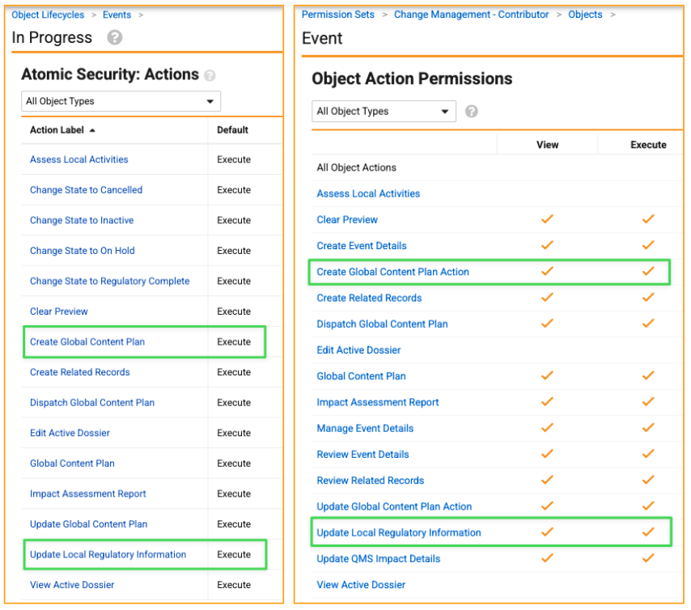Click the Default column header

click(232, 130)
